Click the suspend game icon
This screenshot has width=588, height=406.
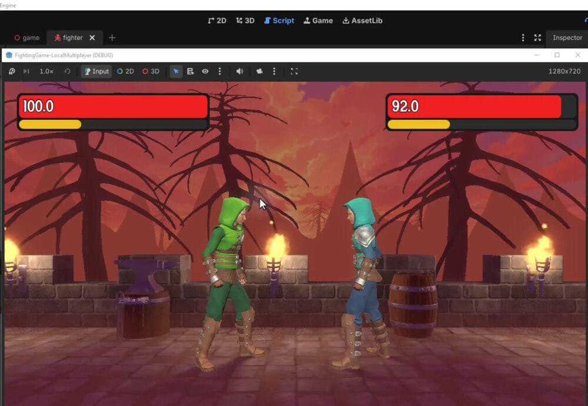pyautogui.click(x=12, y=71)
